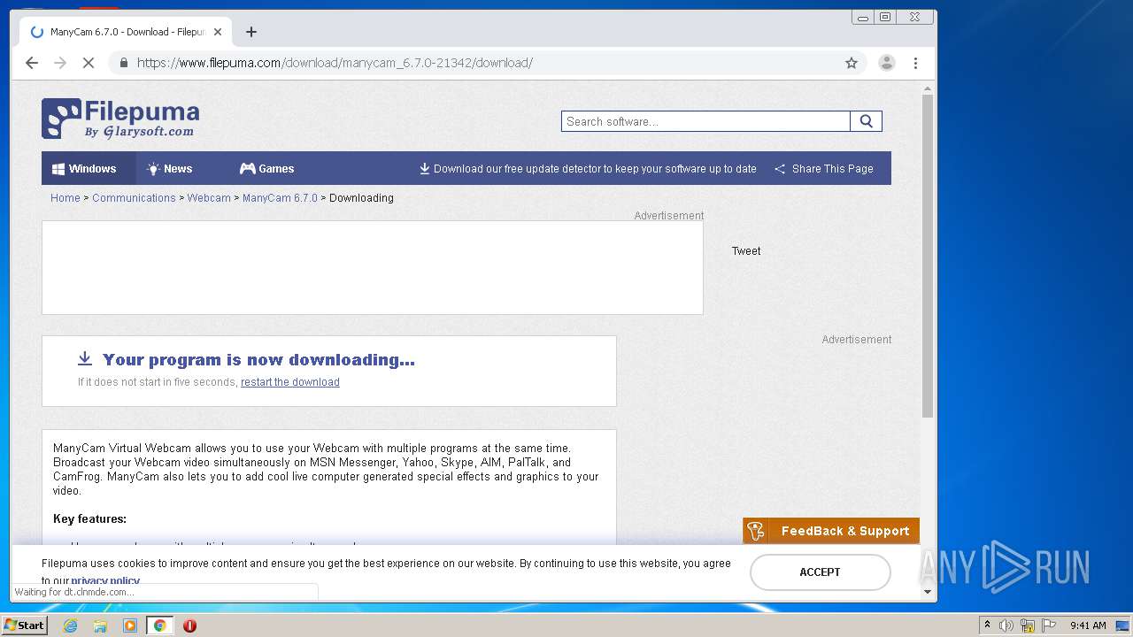The width and height of the screenshot is (1133, 637).
Task: Click the 'Key features:' text
Action: point(89,519)
